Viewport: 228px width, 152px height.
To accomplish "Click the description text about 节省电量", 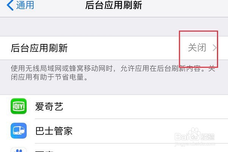I will pos(113,73).
